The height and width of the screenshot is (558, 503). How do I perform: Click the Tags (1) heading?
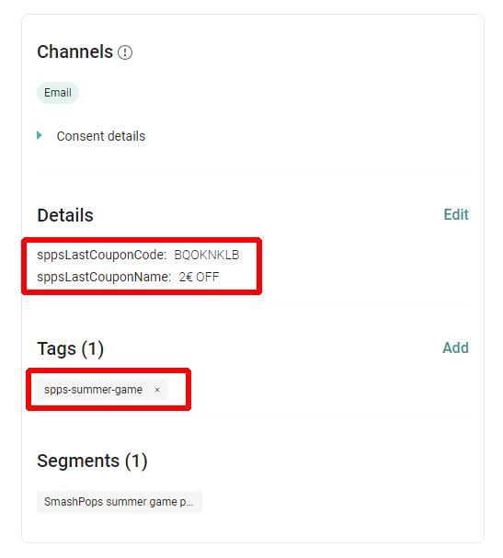pos(71,348)
